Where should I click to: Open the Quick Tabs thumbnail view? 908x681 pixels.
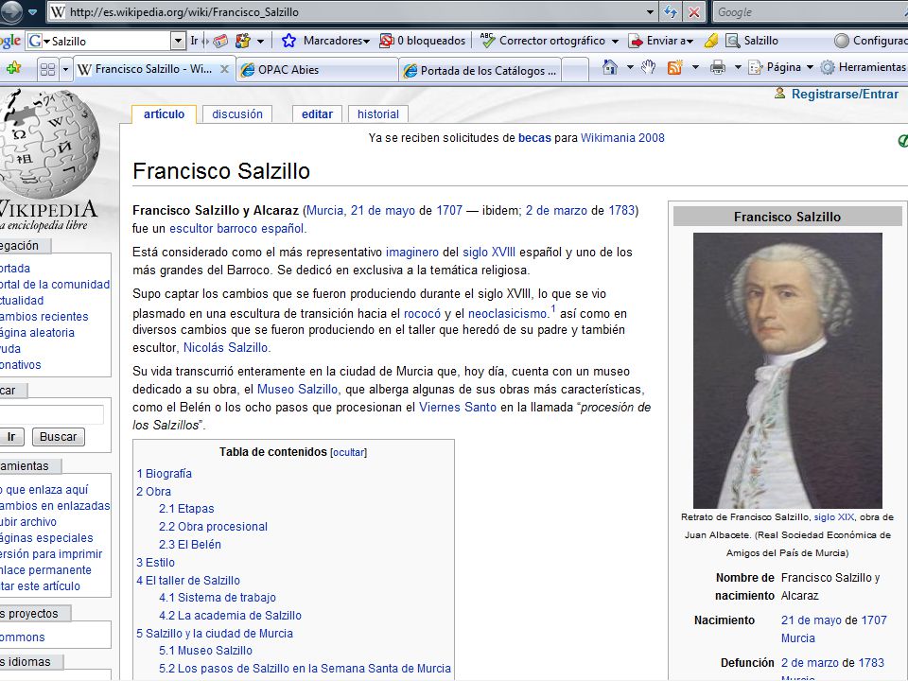(48, 69)
